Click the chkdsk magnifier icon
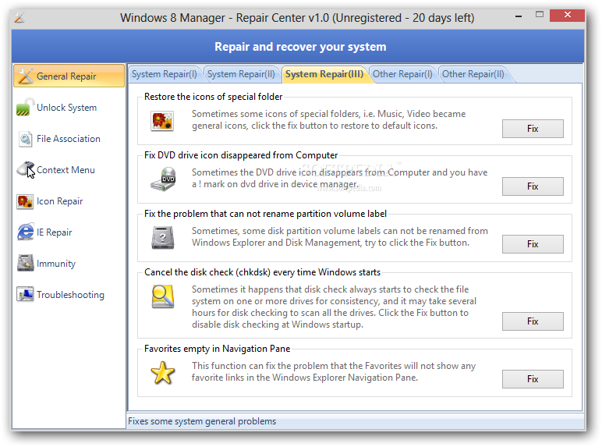This screenshot has height=447, width=602. click(163, 296)
